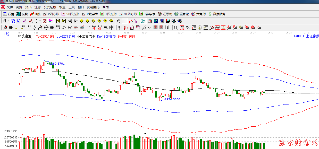
Task: Open the calculator tool icon
Action: pos(156,21)
